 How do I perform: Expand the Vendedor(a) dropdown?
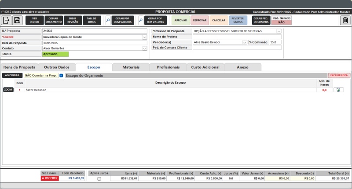tap(245, 42)
